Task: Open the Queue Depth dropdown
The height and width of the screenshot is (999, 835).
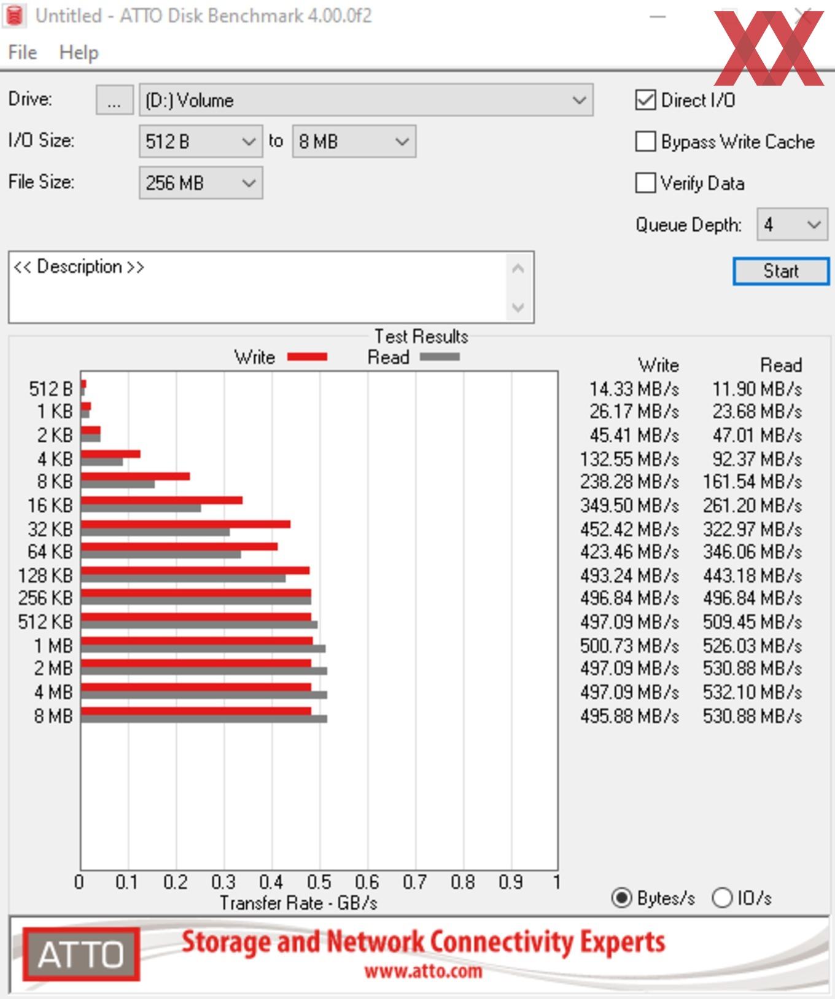Action: pos(792,225)
